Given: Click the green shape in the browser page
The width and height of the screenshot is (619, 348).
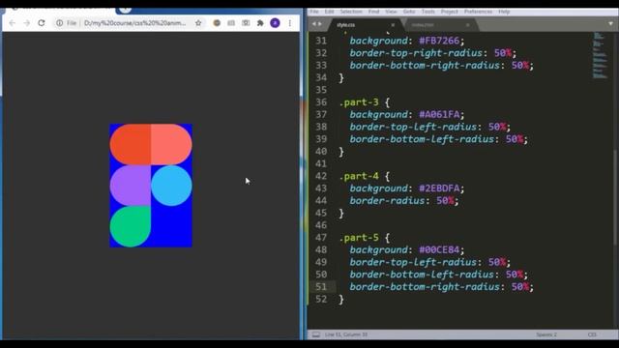Looking at the screenshot, I should tap(130, 226).
